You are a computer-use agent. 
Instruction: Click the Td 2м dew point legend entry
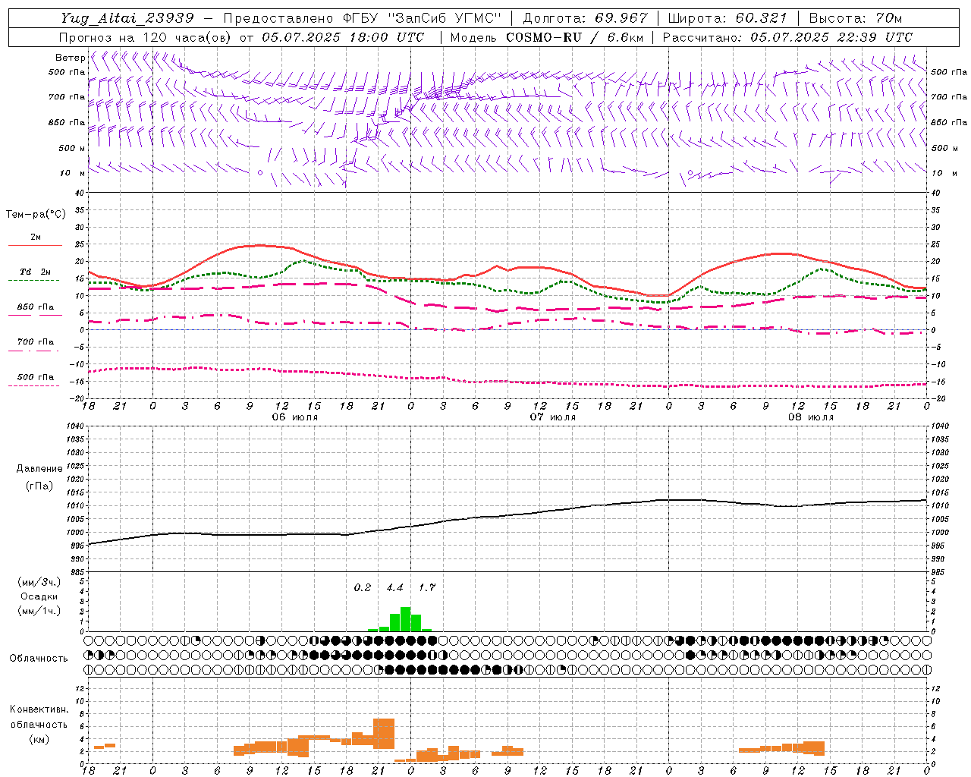click(x=36, y=272)
